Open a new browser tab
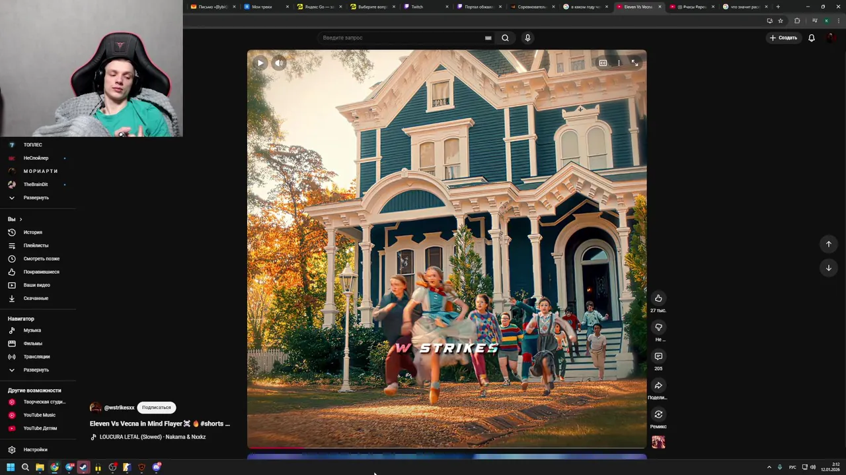This screenshot has width=846, height=475. point(778,7)
